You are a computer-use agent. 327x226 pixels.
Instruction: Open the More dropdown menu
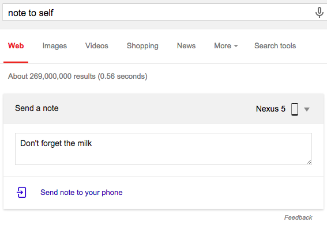point(226,46)
